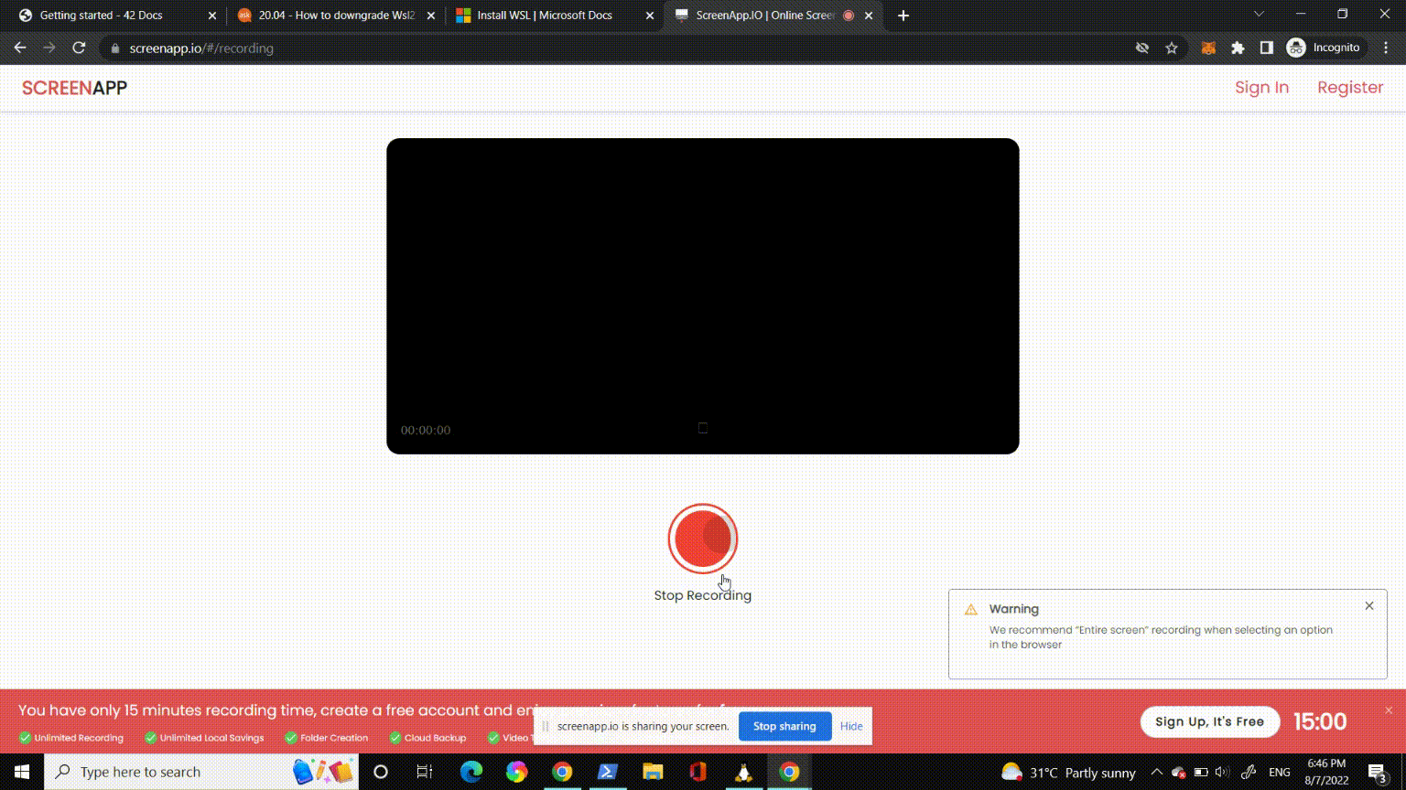Open the MetaMask fox extension
Viewport: 1406px width, 790px height.
(x=1208, y=48)
